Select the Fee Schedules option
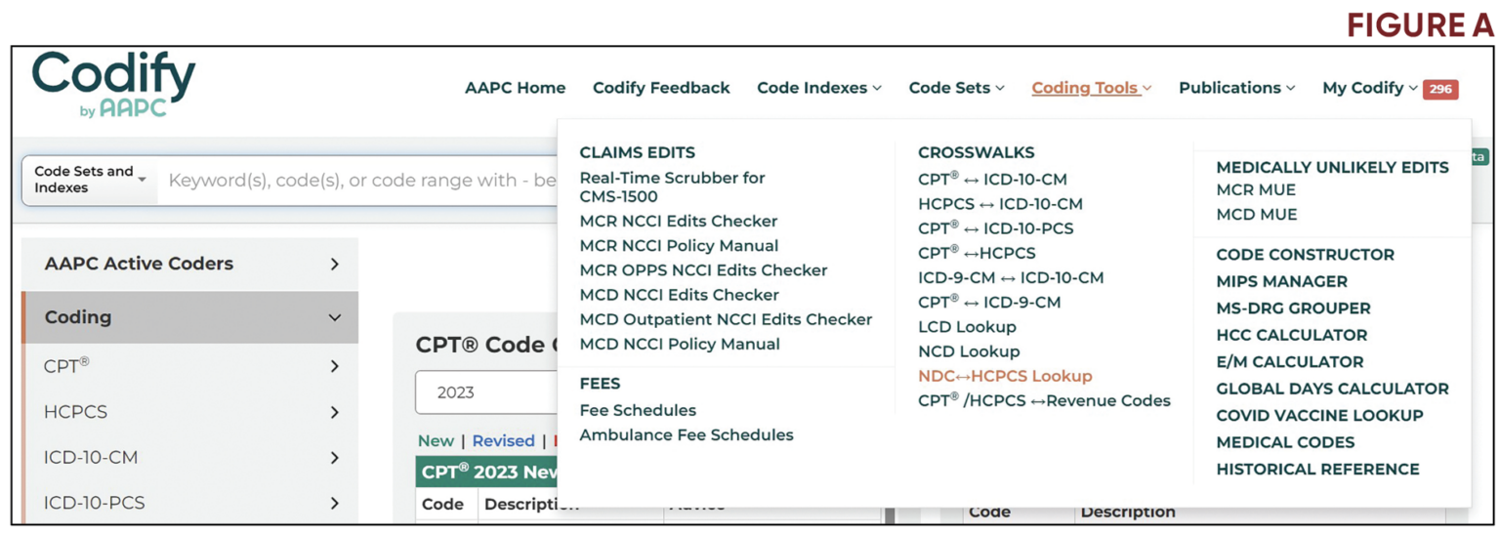 point(638,410)
